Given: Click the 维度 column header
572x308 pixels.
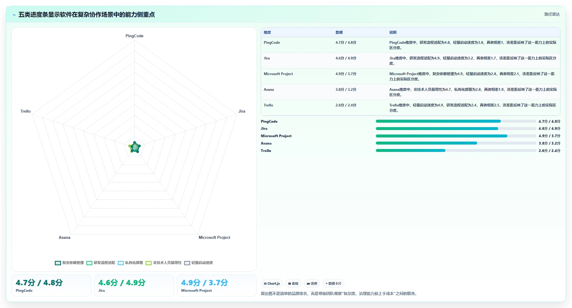Looking at the screenshot, I should [267, 33].
